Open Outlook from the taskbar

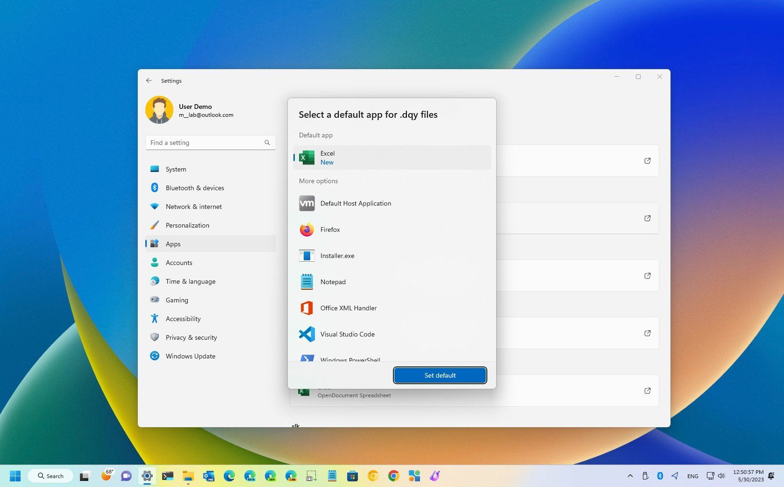[x=208, y=476]
